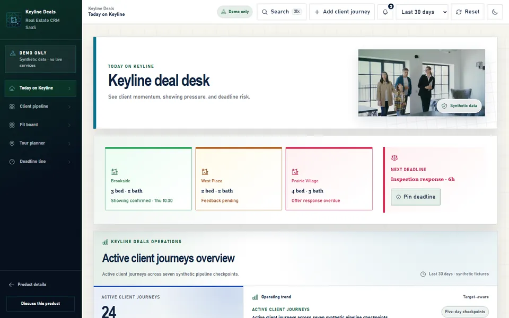509x318 pixels.
Task: Expand Client pipeline chevron
Action: point(69,107)
